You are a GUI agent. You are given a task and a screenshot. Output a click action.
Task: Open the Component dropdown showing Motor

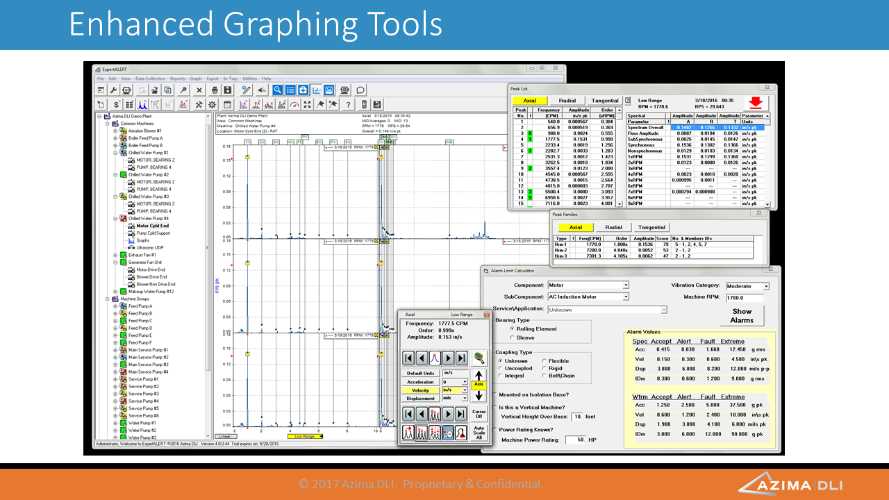pyautogui.click(x=625, y=285)
